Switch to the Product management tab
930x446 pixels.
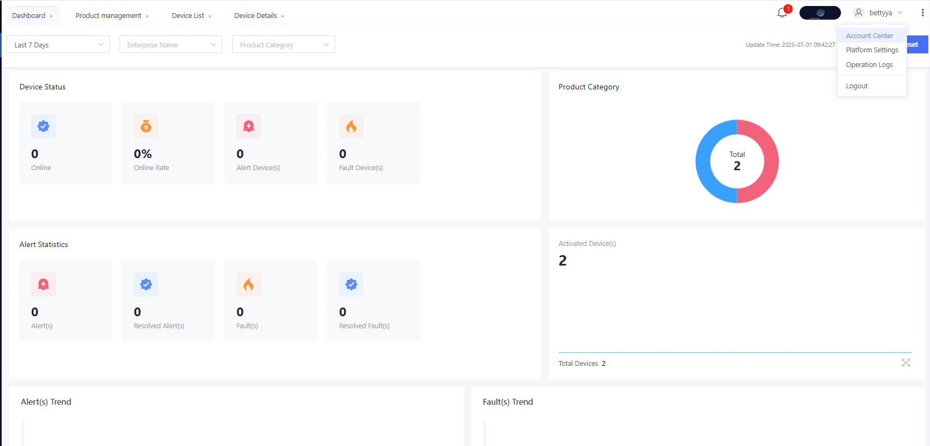coord(108,16)
